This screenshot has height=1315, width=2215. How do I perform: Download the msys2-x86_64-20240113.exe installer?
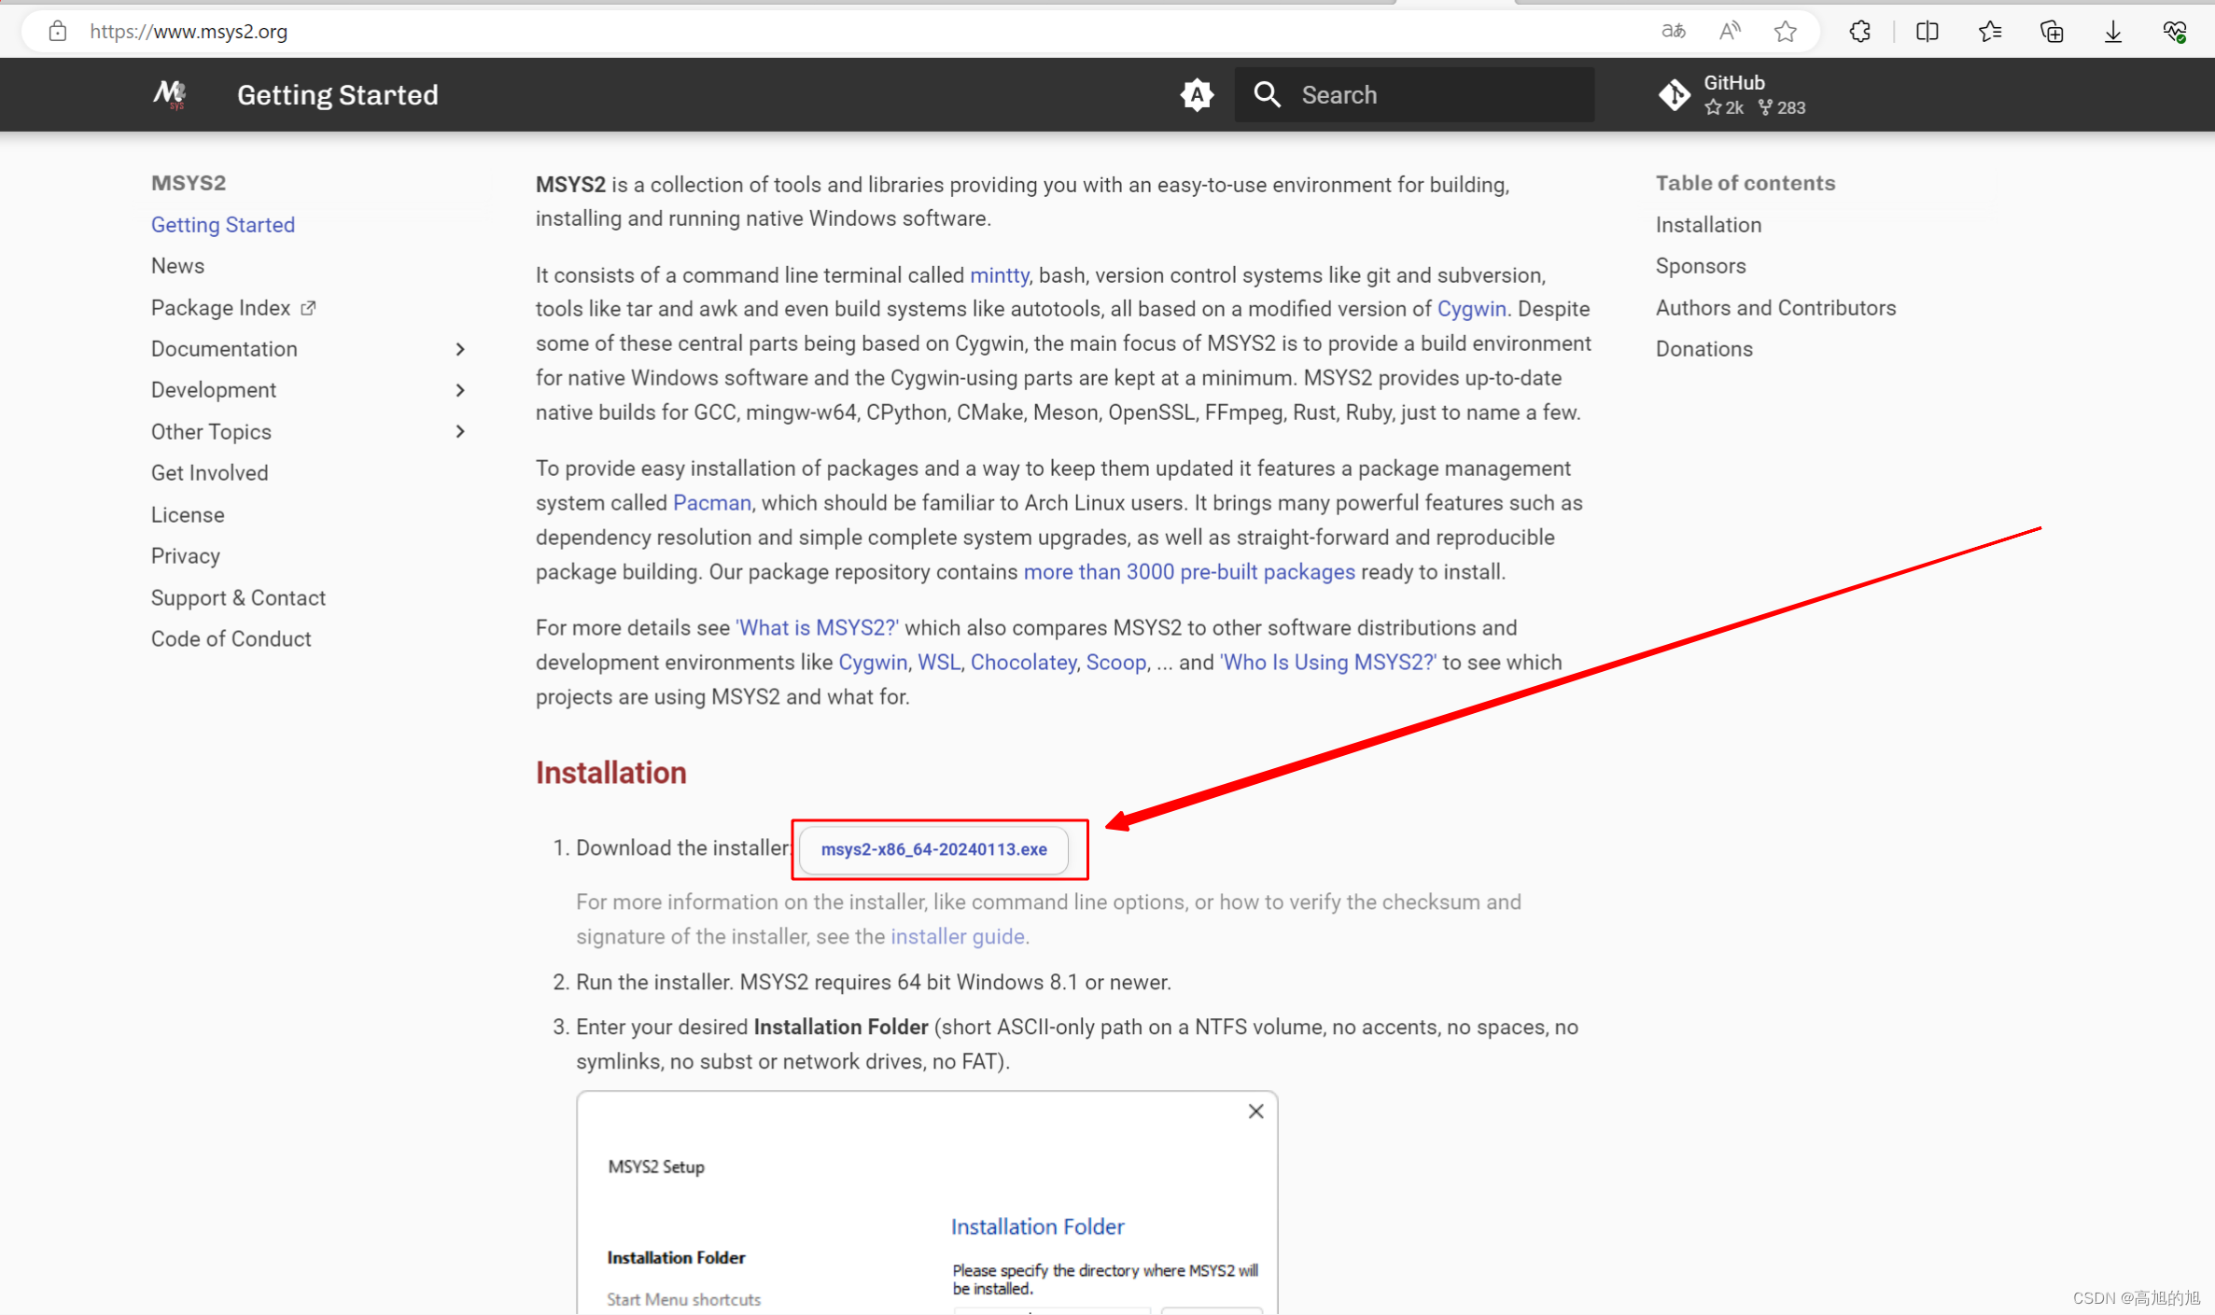pos(935,849)
